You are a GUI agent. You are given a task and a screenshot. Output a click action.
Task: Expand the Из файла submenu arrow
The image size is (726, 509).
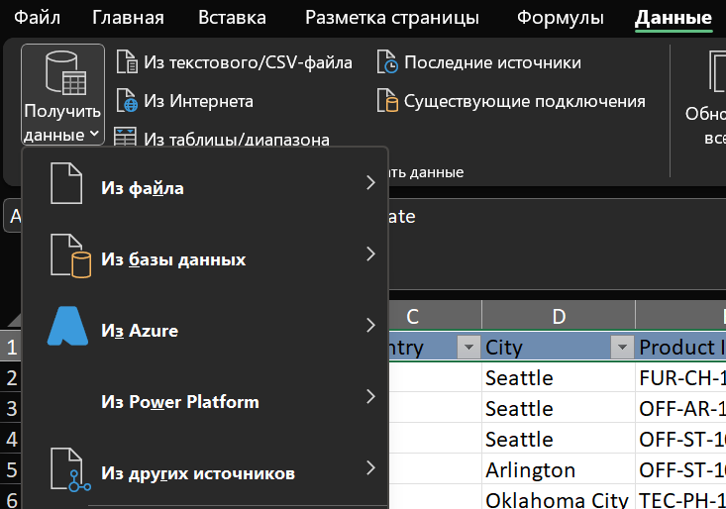pyautogui.click(x=370, y=183)
